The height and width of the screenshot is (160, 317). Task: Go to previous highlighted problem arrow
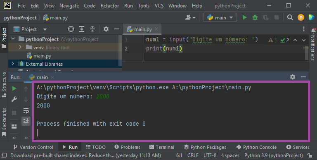click(x=295, y=40)
